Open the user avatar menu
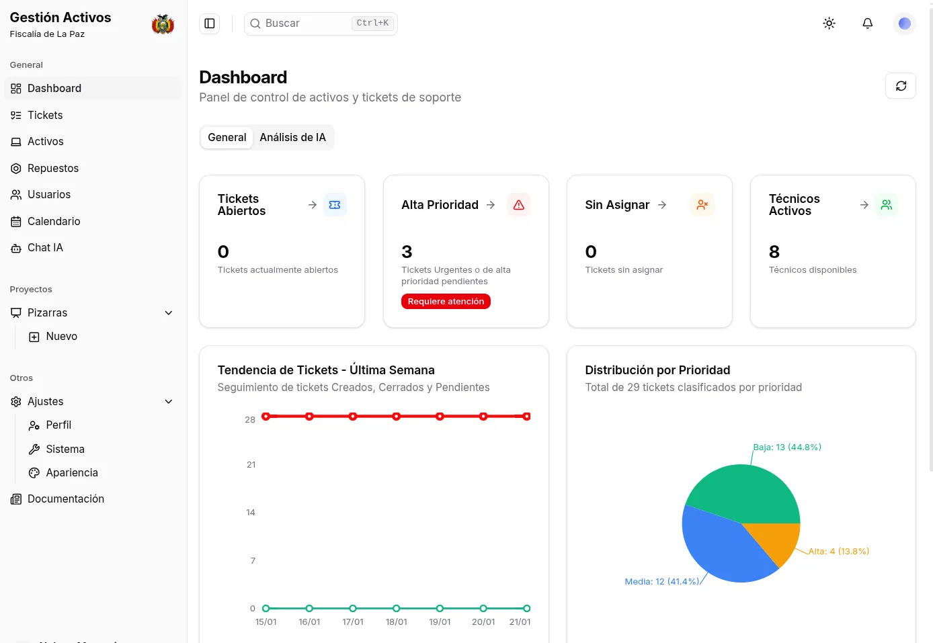This screenshot has height=643, width=933. click(904, 24)
